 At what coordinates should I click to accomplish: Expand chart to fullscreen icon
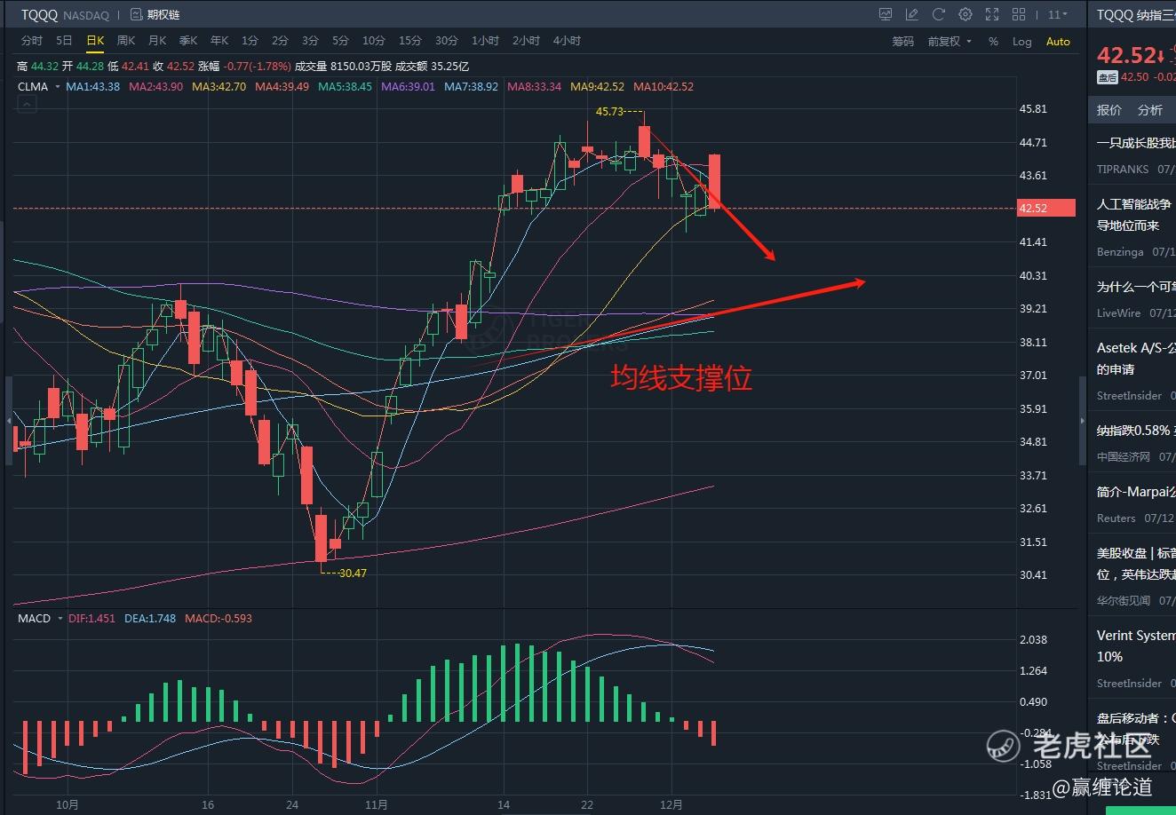tap(992, 14)
